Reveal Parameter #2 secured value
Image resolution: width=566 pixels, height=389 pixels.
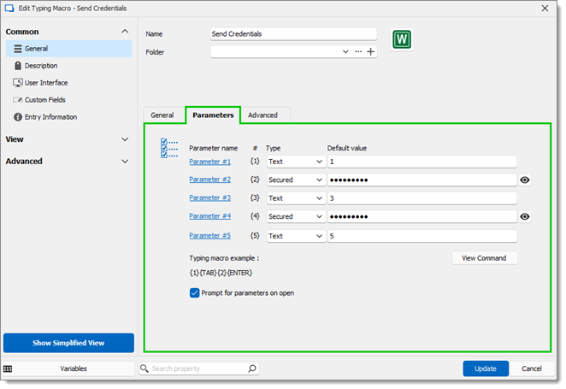pyautogui.click(x=525, y=180)
